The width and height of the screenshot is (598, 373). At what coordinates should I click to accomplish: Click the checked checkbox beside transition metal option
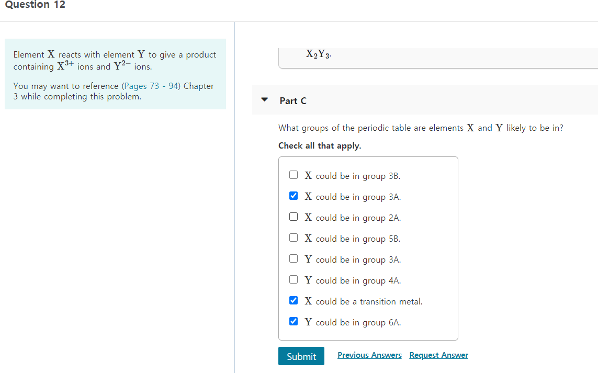click(294, 300)
